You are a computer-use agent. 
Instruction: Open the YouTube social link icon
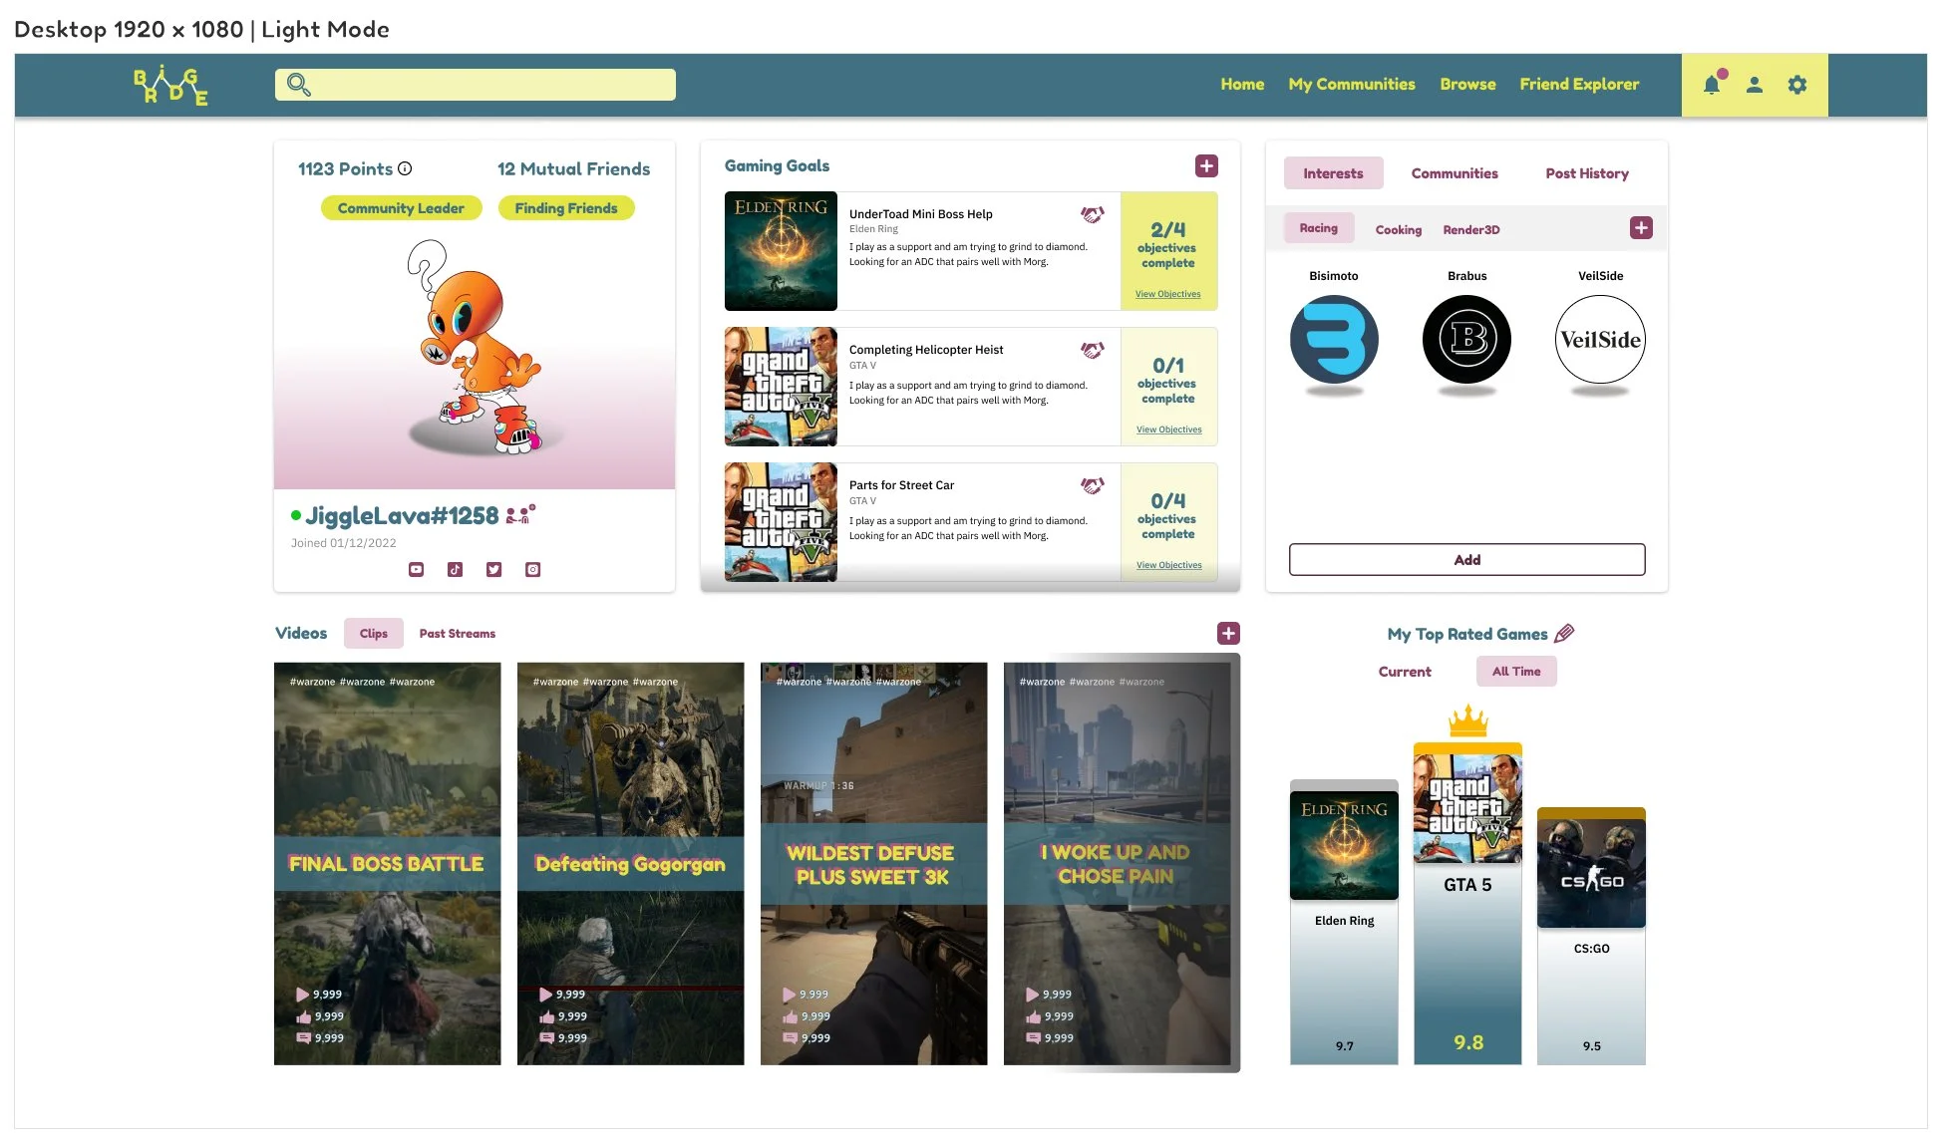pos(416,569)
